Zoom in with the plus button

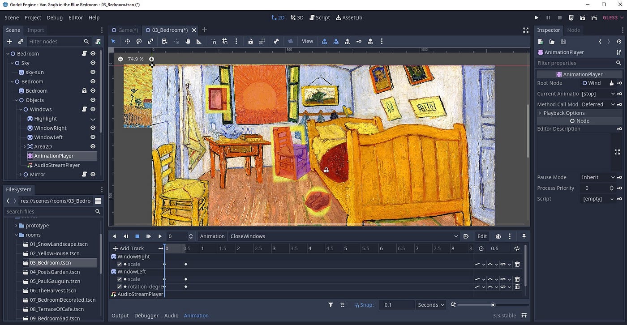[x=151, y=59]
